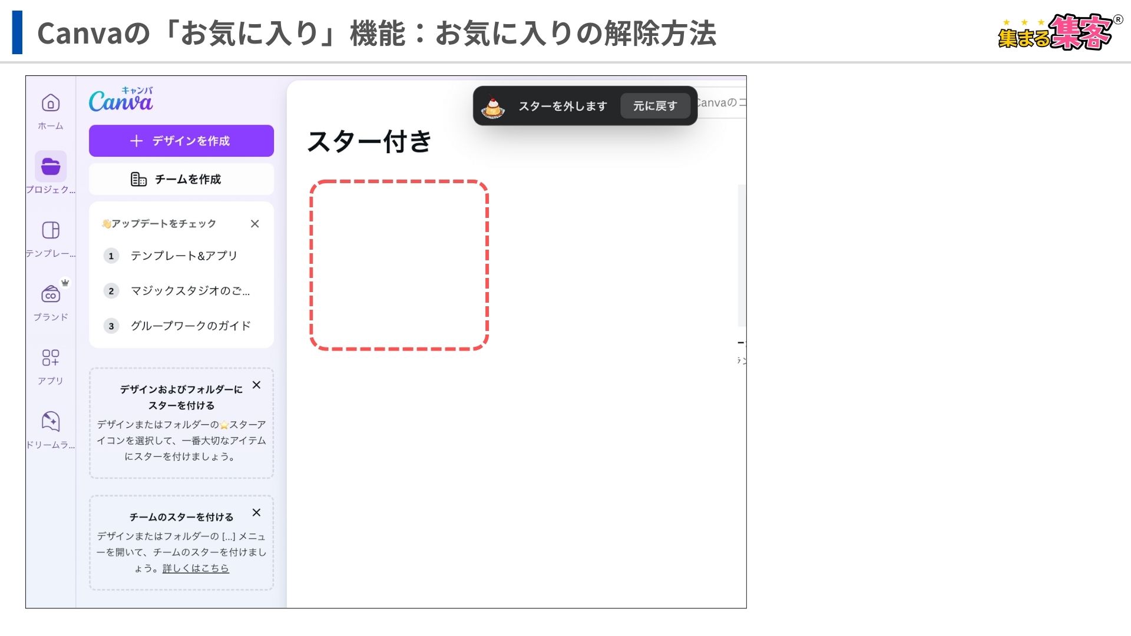
Task: Open step 3 グループワークのガイド
Action: (x=181, y=326)
